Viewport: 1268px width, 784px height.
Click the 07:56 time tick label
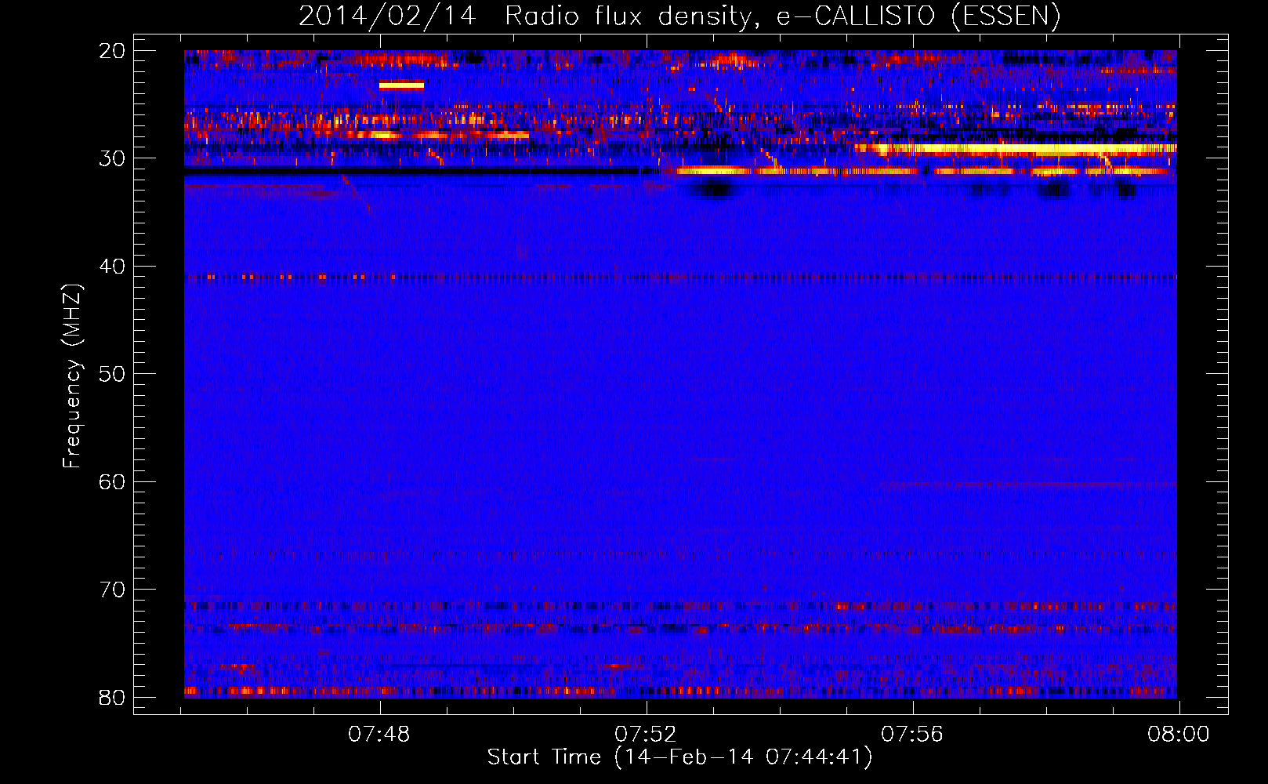[x=912, y=735]
